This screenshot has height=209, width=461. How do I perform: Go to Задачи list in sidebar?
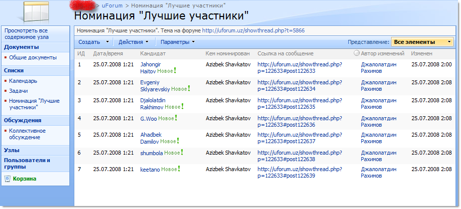(x=18, y=91)
